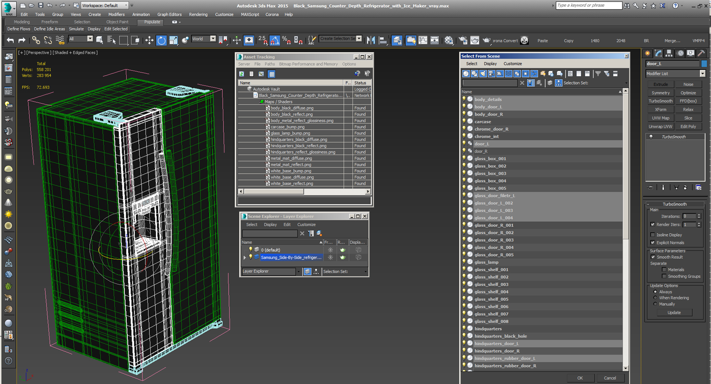Toggle the Percent Snap tool
The height and width of the screenshot is (384, 711).
coord(286,40)
